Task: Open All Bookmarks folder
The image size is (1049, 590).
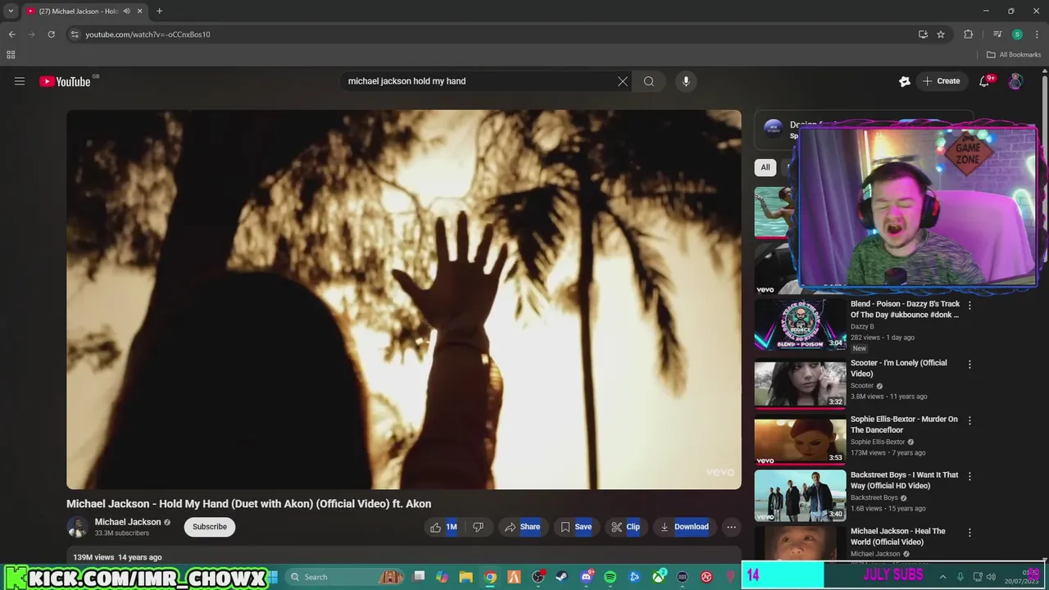Action: (1014, 55)
